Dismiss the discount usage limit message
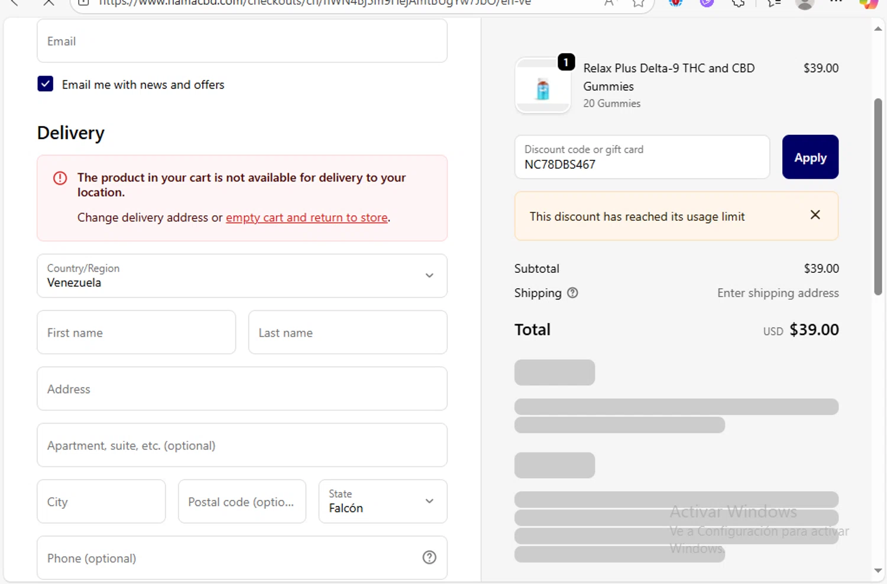Image resolution: width=887 pixels, height=584 pixels. point(815,215)
